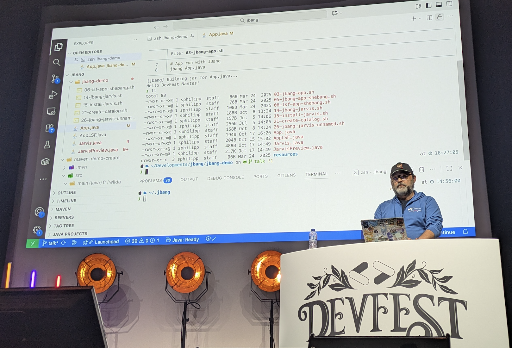Click the notifications bell in status bar
Viewport: 512px width, 348px height.
pyautogui.click(x=465, y=232)
